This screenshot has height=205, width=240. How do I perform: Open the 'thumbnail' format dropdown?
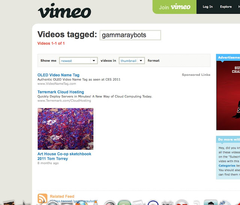(132, 60)
